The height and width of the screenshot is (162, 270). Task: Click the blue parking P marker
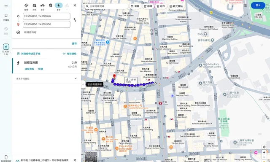click(173, 96)
